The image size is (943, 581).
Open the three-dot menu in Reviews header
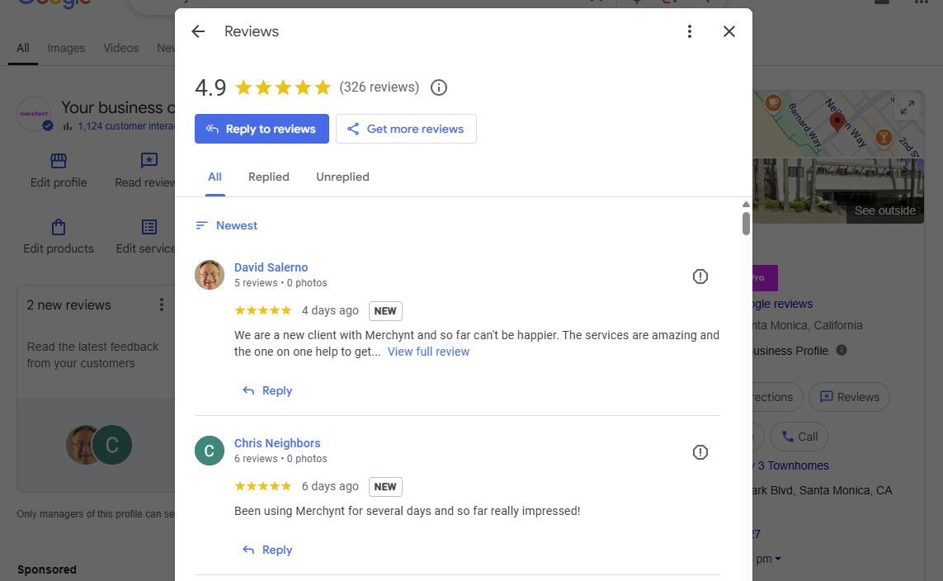coord(689,31)
